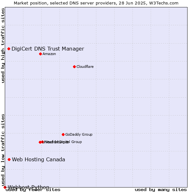
Task: Click the 'used by many sites' axis label
Action: coord(161,190)
